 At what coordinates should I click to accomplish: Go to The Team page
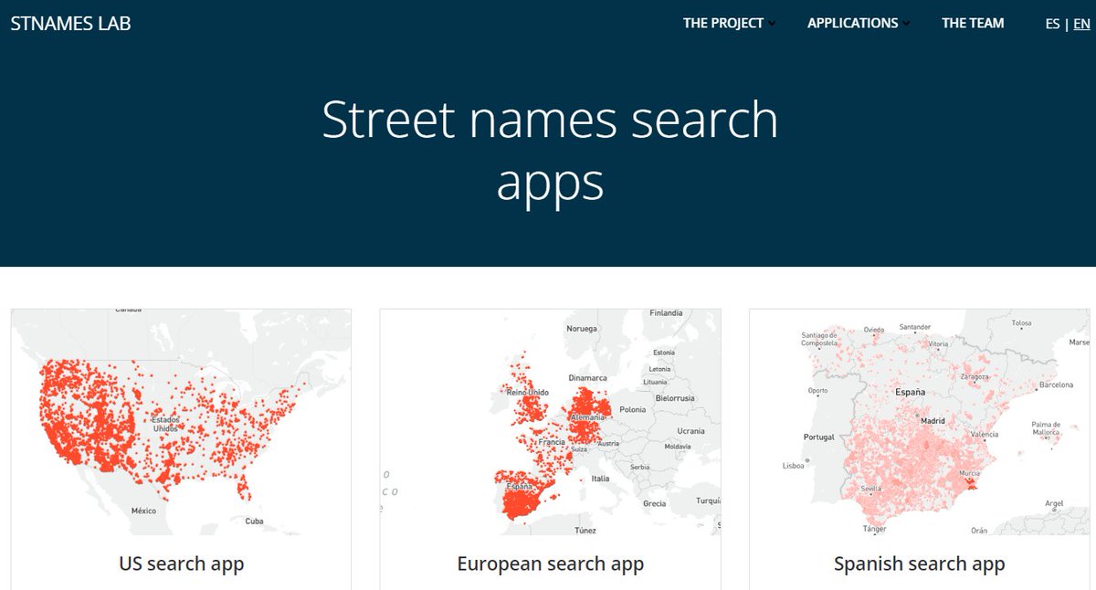point(973,24)
